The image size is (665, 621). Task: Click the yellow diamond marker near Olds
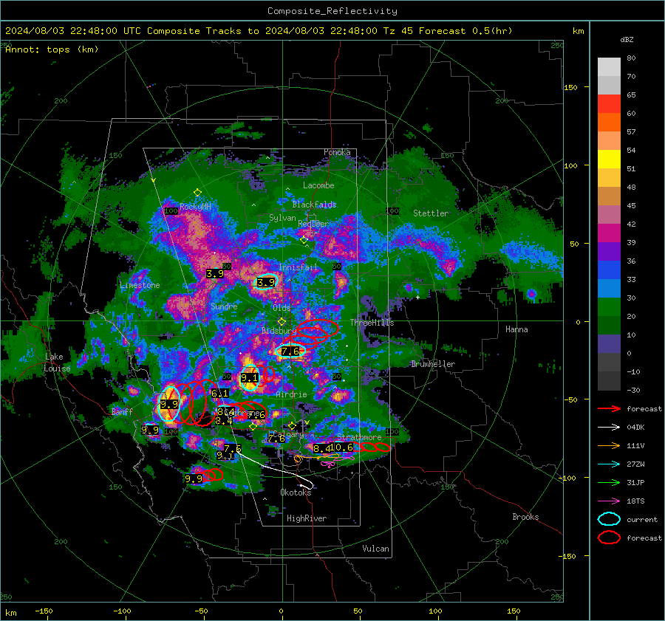point(282,322)
